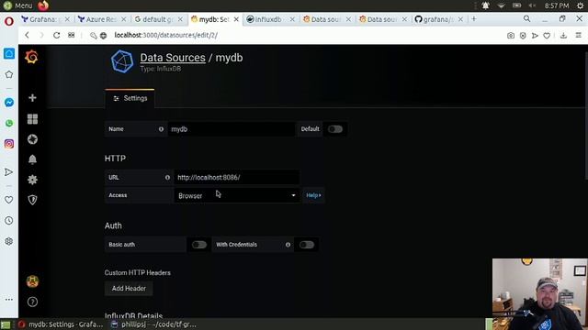Enable the Basic auth switch
This screenshot has height=330, width=588.
click(199, 245)
